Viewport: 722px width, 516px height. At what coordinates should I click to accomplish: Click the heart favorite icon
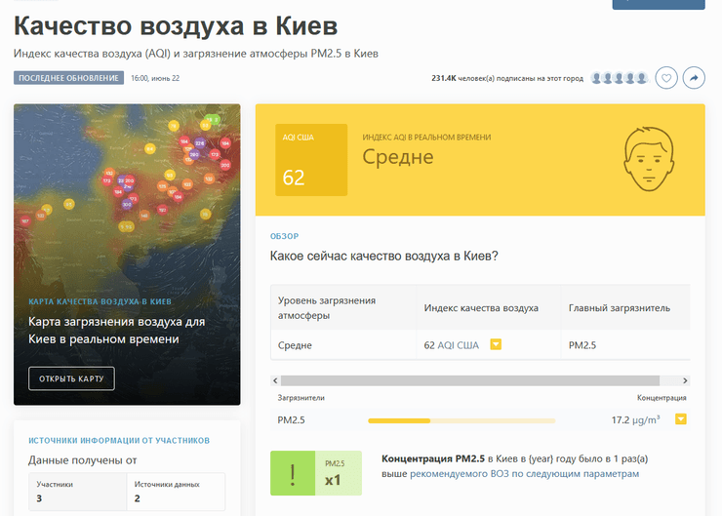(x=666, y=78)
